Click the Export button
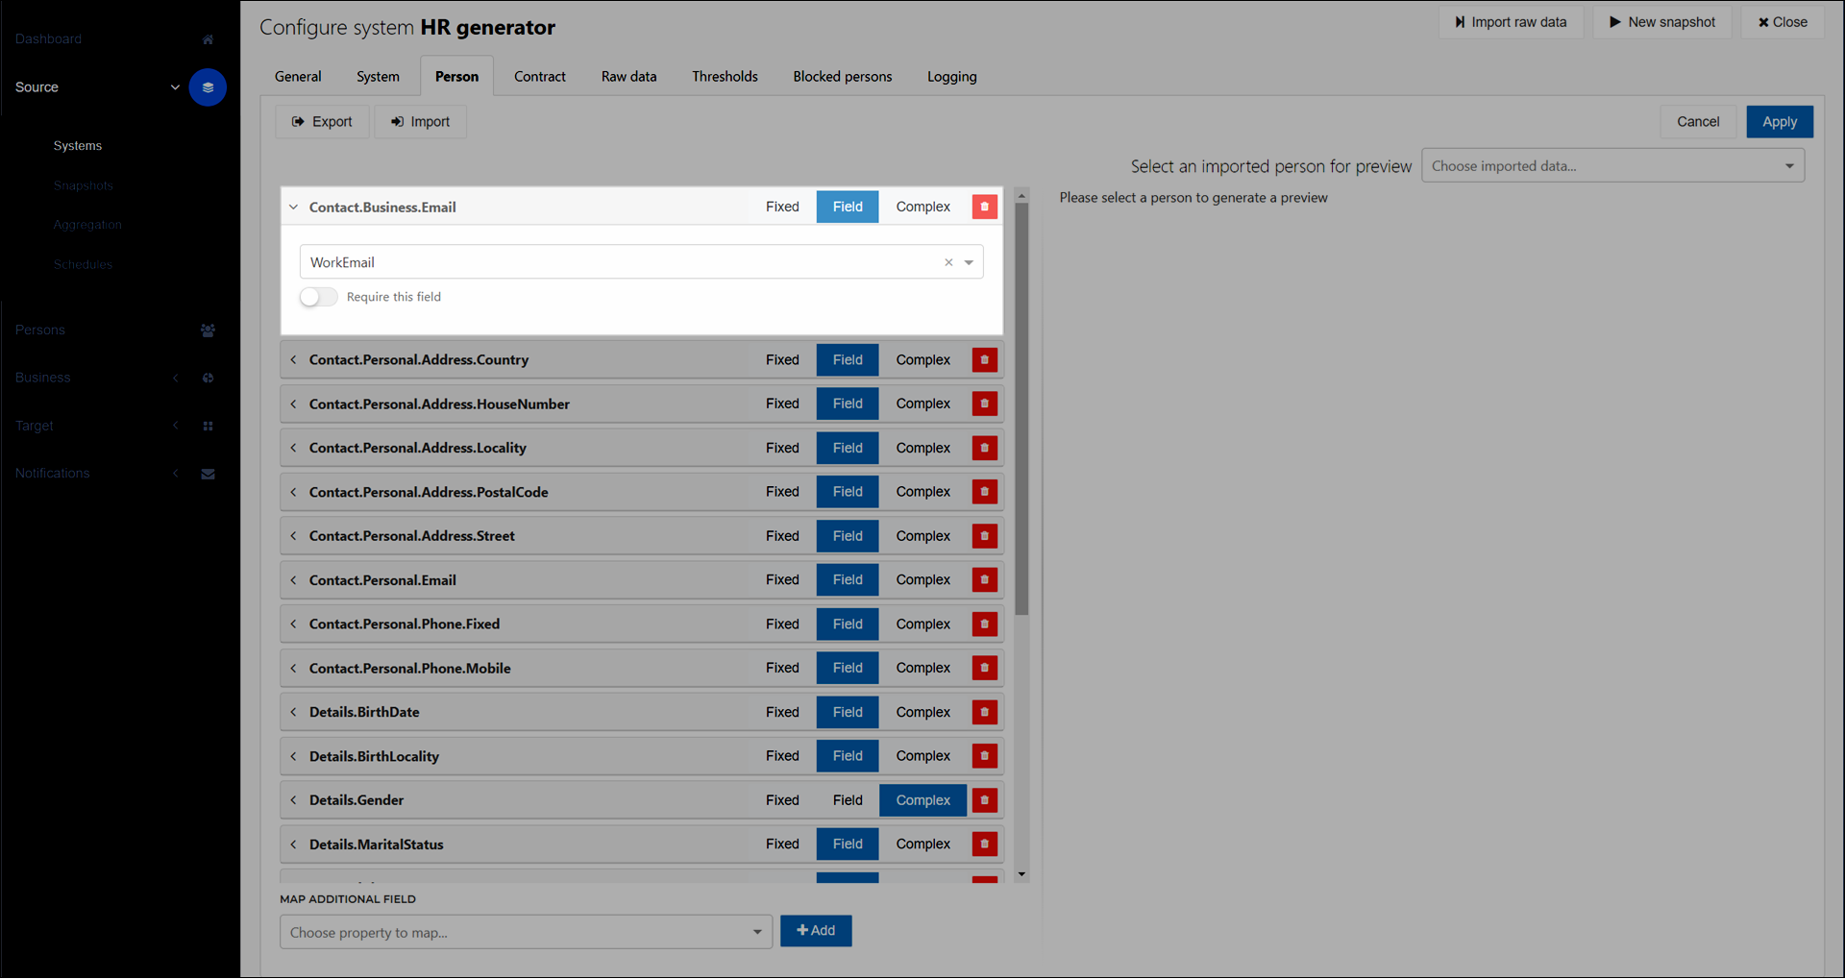 322,122
